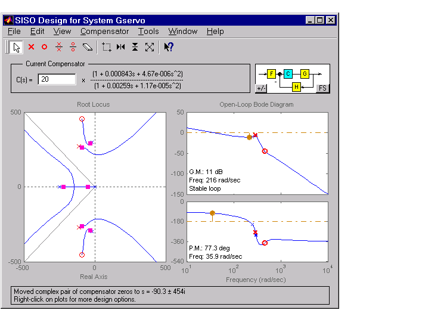Click the yellow G block in diagram
The height and width of the screenshot is (310, 447).
point(305,74)
